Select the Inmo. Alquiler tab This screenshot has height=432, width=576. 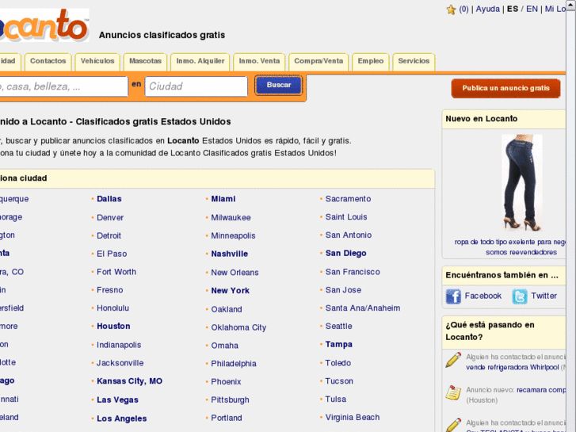pyautogui.click(x=200, y=61)
